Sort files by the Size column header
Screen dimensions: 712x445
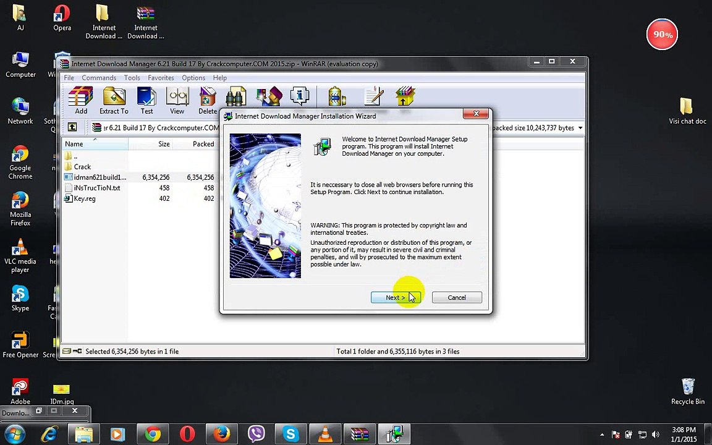(151, 144)
